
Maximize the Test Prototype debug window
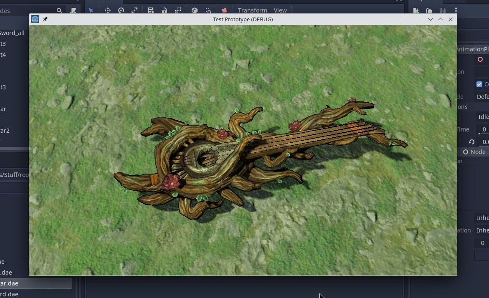click(440, 19)
